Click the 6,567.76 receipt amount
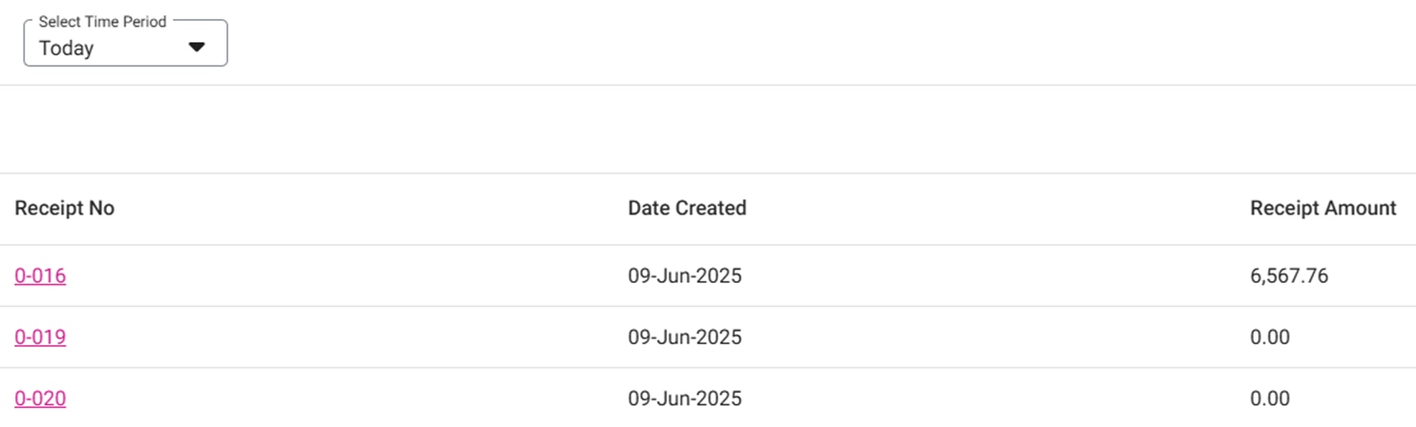Image resolution: width=1416 pixels, height=427 pixels. click(1289, 276)
